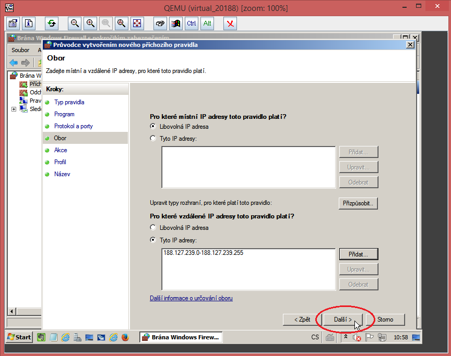Viewport: 451px width, 356px height.
Task: Select remote Tyto IP adresy radio
Action: [153, 240]
